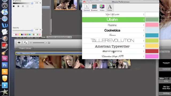Click the lime swatch beside TALLEREVOLUTION

coord(152,41)
